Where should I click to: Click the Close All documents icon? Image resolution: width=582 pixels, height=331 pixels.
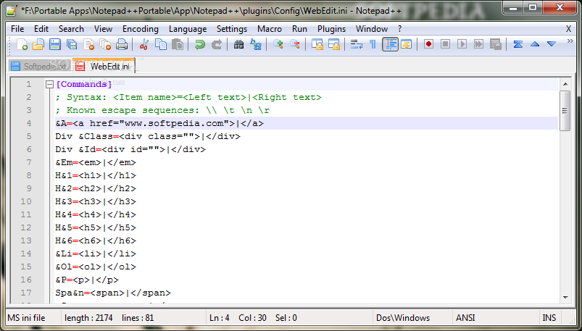coord(105,44)
